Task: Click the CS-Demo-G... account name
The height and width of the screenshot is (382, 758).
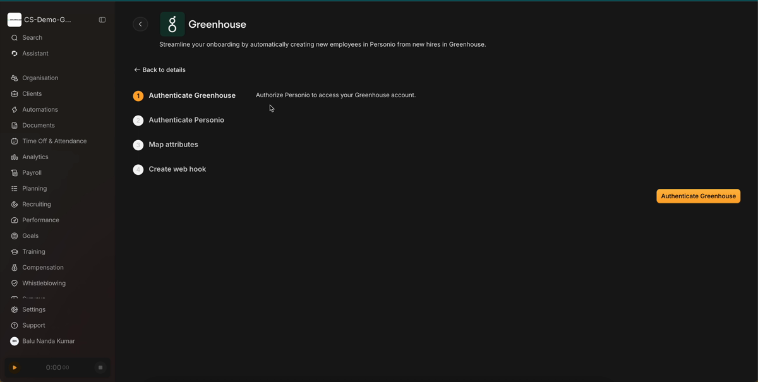Action: point(47,20)
